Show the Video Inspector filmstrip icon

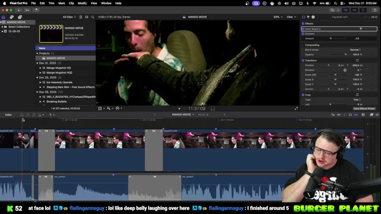303,17
